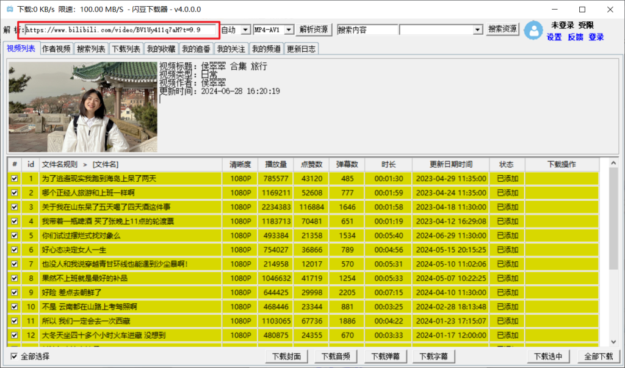Click the 全部下载 button

click(x=598, y=356)
